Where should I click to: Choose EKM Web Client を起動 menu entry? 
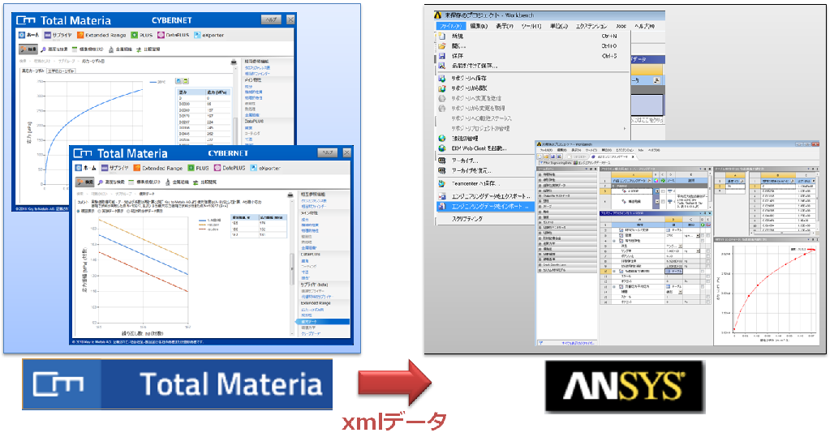[x=479, y=148]
